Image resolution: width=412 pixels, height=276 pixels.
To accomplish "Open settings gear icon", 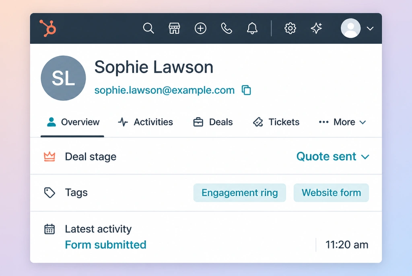I will click(290, 28).
